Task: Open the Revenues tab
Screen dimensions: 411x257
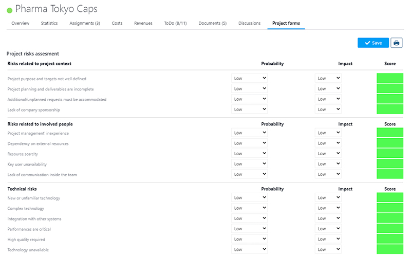Action: [x=143, y=23]
